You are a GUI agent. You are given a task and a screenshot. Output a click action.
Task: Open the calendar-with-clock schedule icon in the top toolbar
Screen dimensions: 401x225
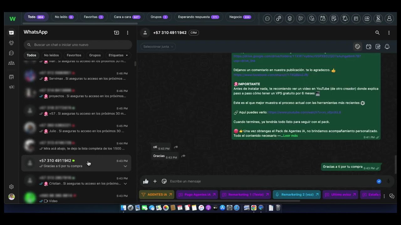tap(323, 18)
